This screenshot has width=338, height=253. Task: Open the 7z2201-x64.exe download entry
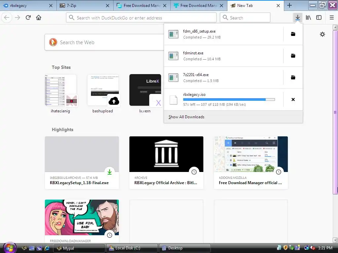tap(223, 77)
